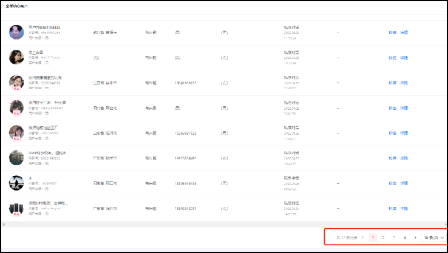
Task: Send 私信 to the 江苏省 徐州市 user
Action: (392, 83)
